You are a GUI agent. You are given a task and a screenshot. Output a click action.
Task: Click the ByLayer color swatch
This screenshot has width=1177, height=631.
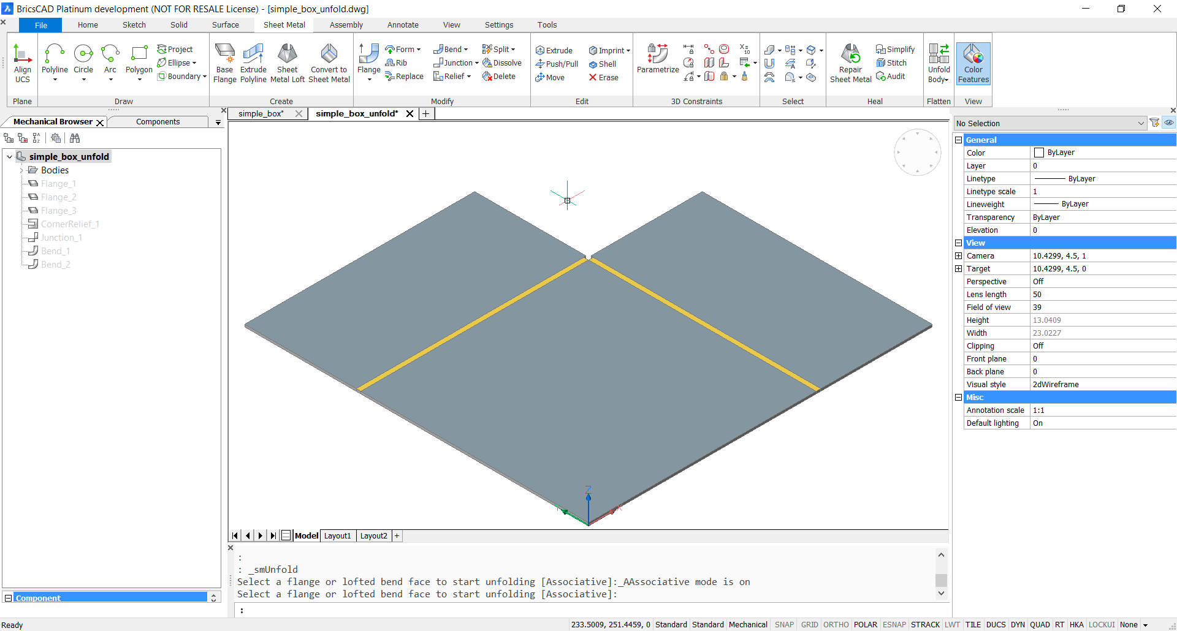tap(1039, 153)
